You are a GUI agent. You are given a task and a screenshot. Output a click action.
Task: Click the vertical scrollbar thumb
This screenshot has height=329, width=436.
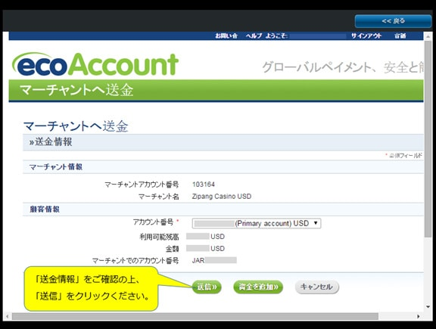click(428, 139)
